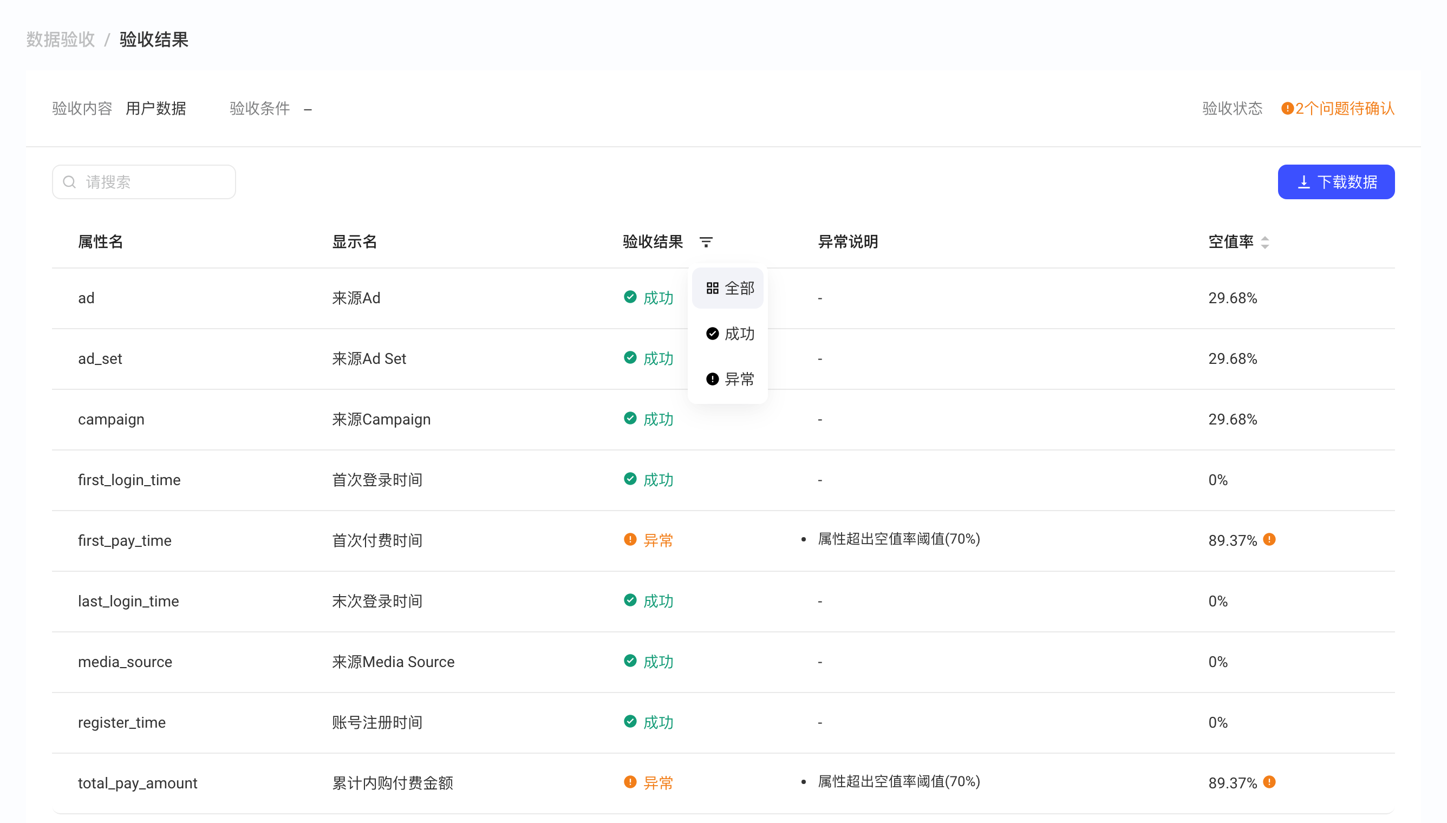Image resolution: width=1447 pixels, height=823 pixels.
Task: Download data with 下载数据 button
Action: tap(1335, 182)
